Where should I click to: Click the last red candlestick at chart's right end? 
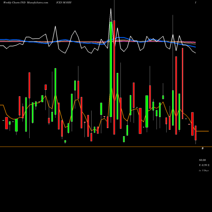click(195, 133)
